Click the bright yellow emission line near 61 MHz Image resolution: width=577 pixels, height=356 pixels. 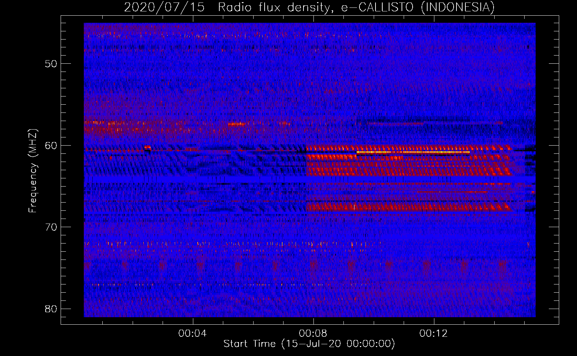tap(413, 152)
